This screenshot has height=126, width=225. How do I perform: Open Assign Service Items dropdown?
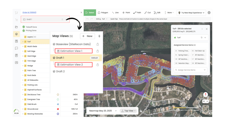(x=190, y=70)
